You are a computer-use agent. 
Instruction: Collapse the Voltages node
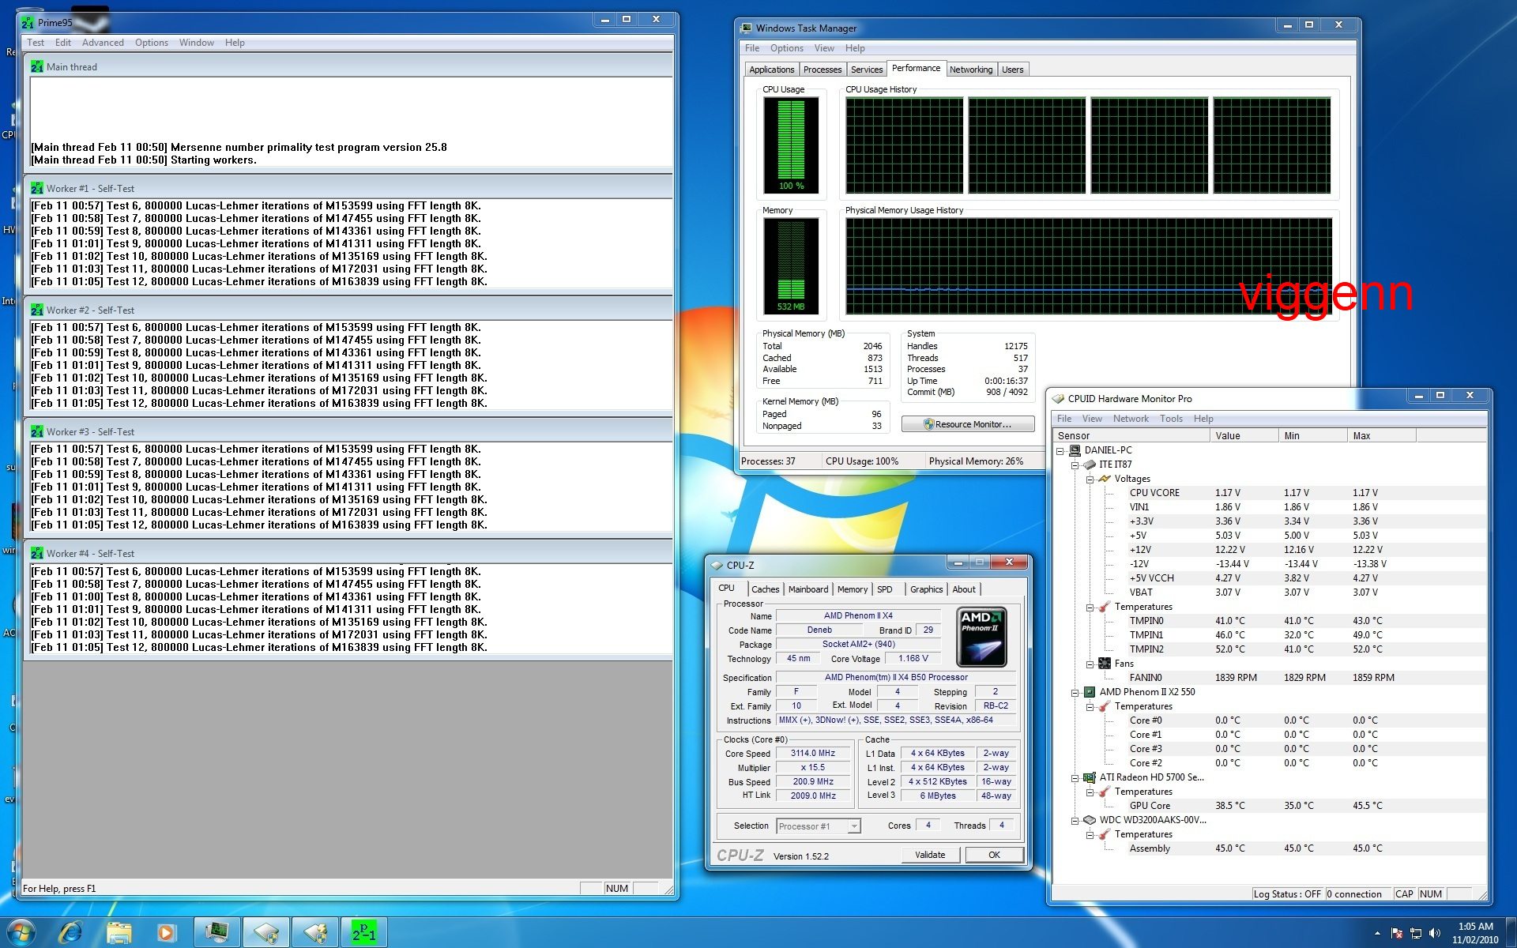(x=1090, y=479)
